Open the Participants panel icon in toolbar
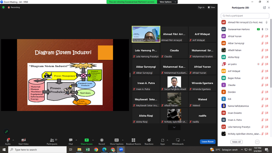272x153 pixels. pyautogui.click(x=52, y=140)
